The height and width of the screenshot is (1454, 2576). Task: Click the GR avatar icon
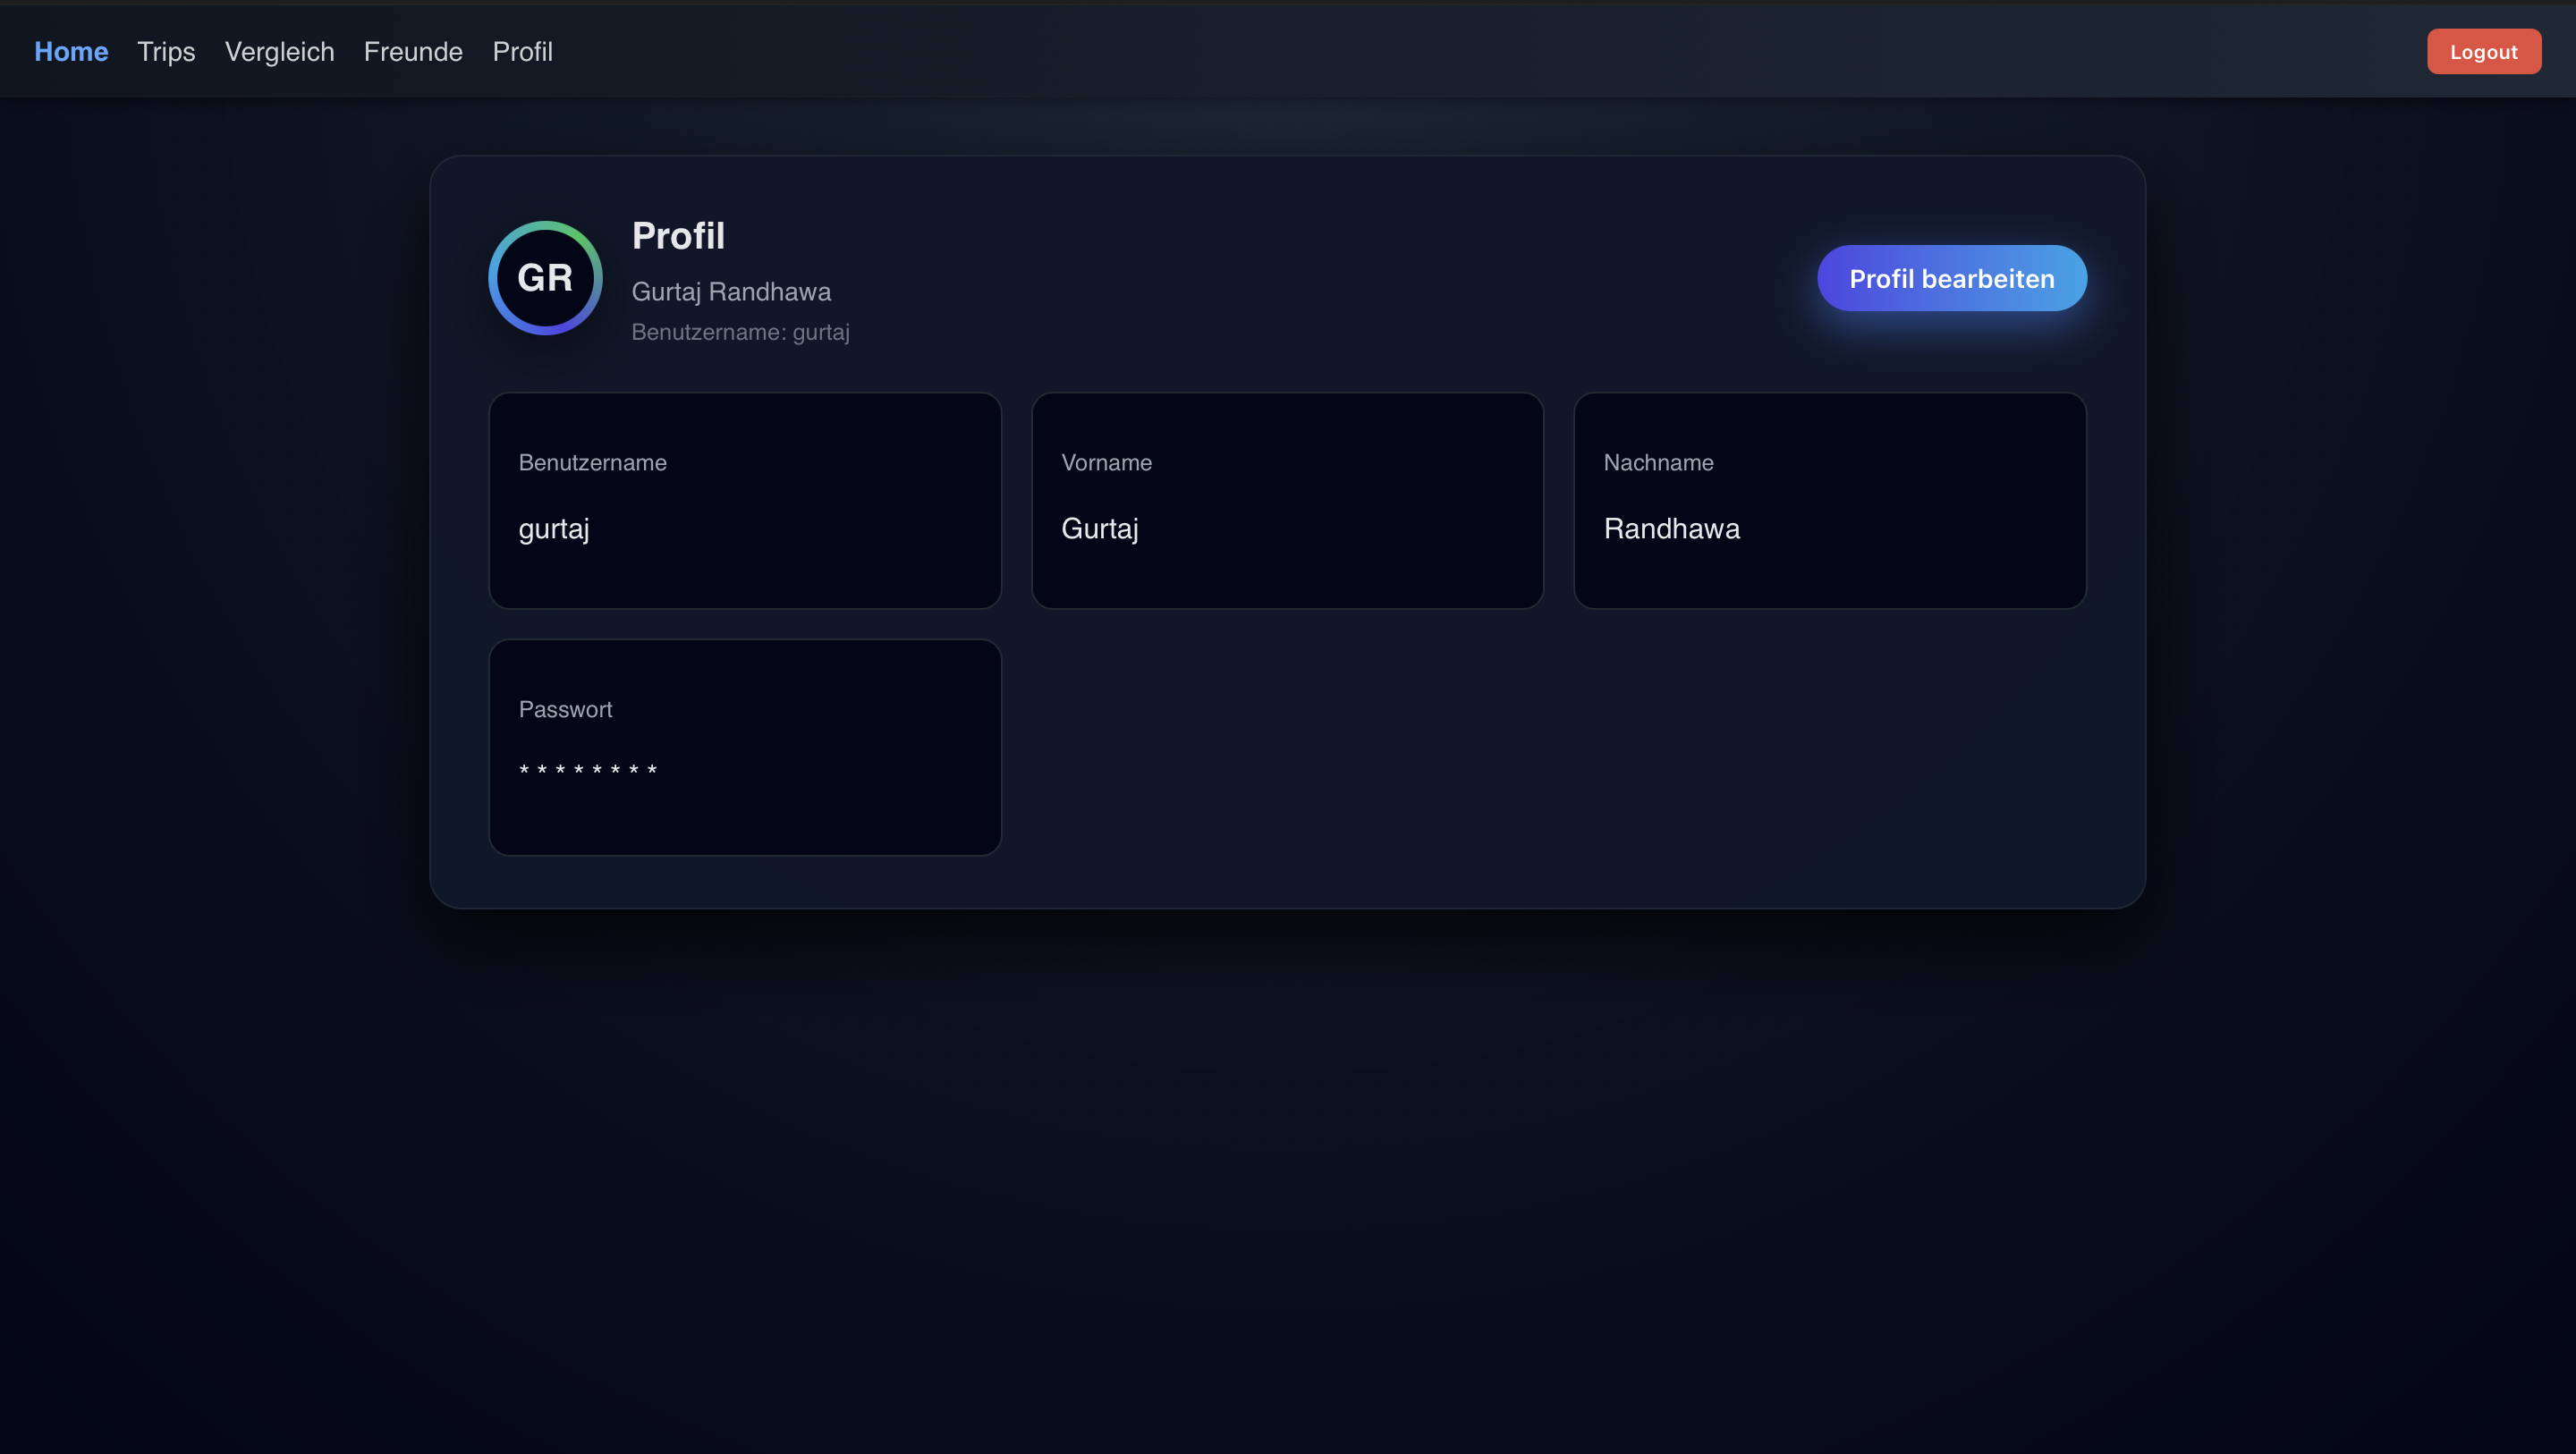pyautogui.click(x=545, y=278)
